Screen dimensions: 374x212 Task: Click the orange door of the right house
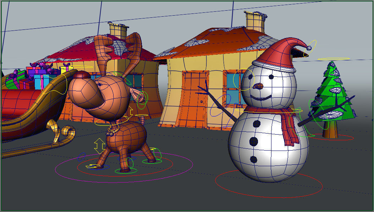pos(194,99)
